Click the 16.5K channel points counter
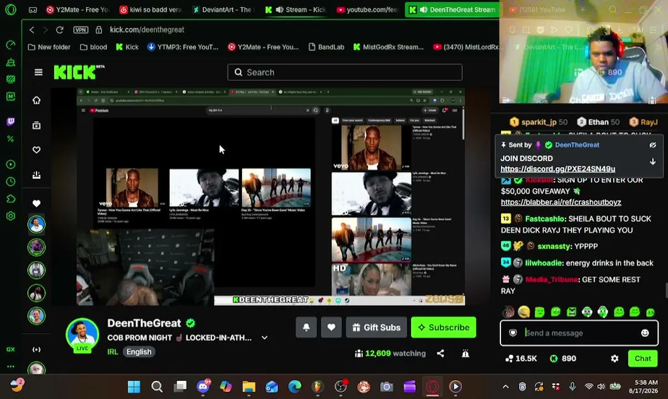 click(x=521, y=359)
